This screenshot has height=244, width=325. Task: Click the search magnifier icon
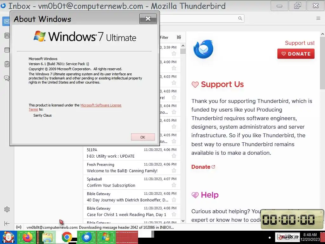(240, 18)
